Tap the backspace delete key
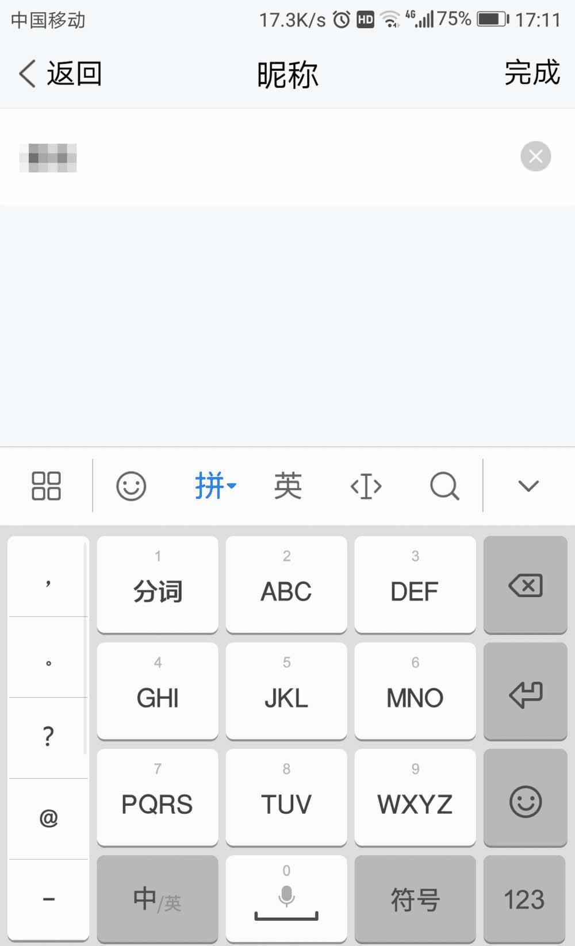The width and height of the screenshot is (575, 946). (x=526, y=585)
